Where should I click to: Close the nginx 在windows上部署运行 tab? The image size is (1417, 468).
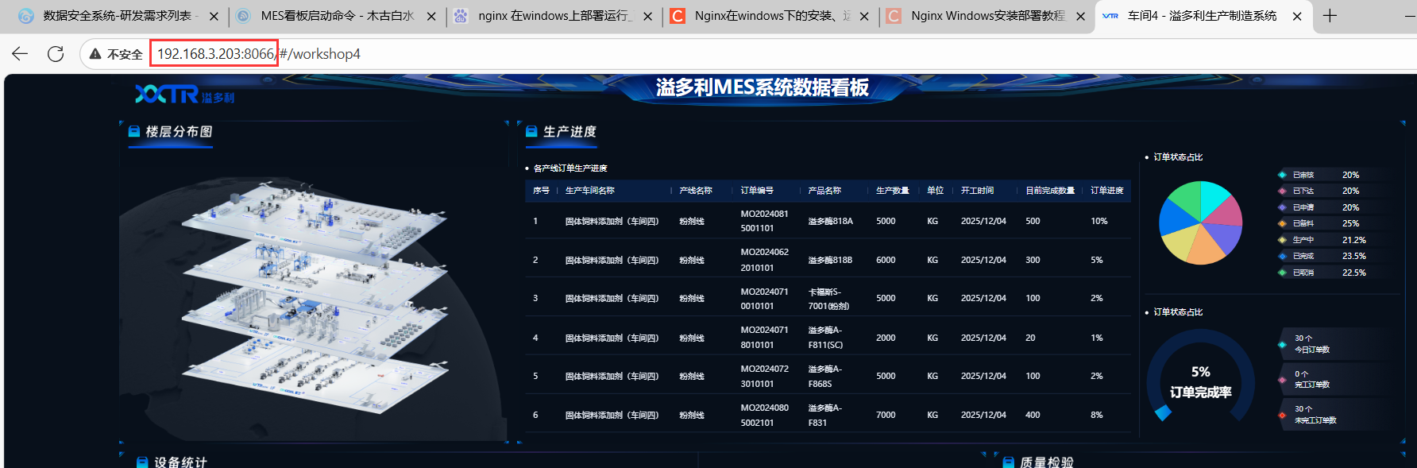point(647,16)
